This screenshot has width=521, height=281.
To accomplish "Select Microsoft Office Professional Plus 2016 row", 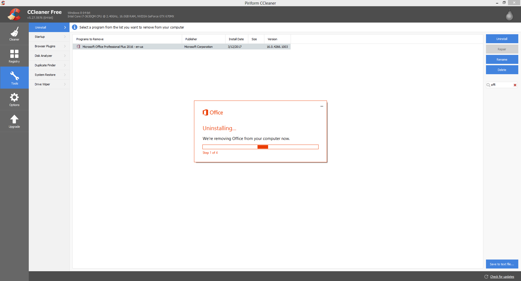I will coord(182,47).
